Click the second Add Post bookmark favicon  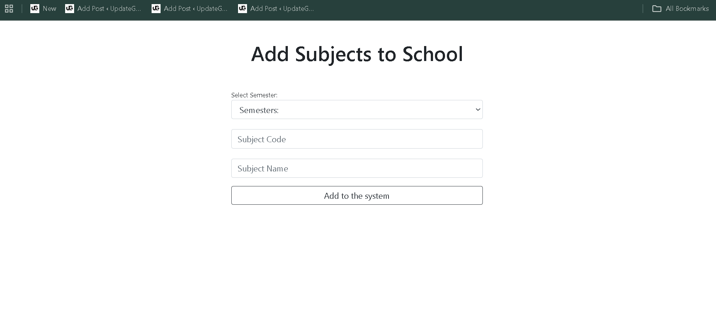(x=156, y=9)
